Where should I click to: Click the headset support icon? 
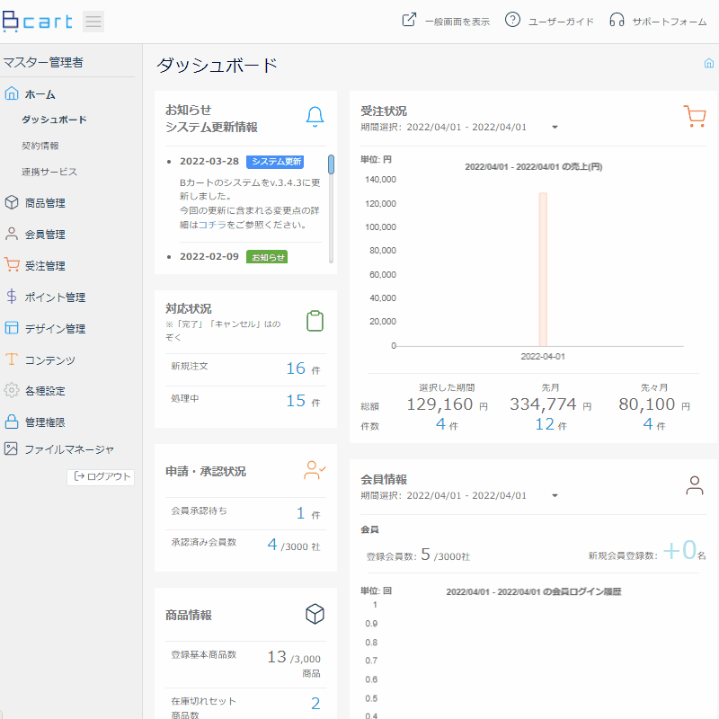617,20
